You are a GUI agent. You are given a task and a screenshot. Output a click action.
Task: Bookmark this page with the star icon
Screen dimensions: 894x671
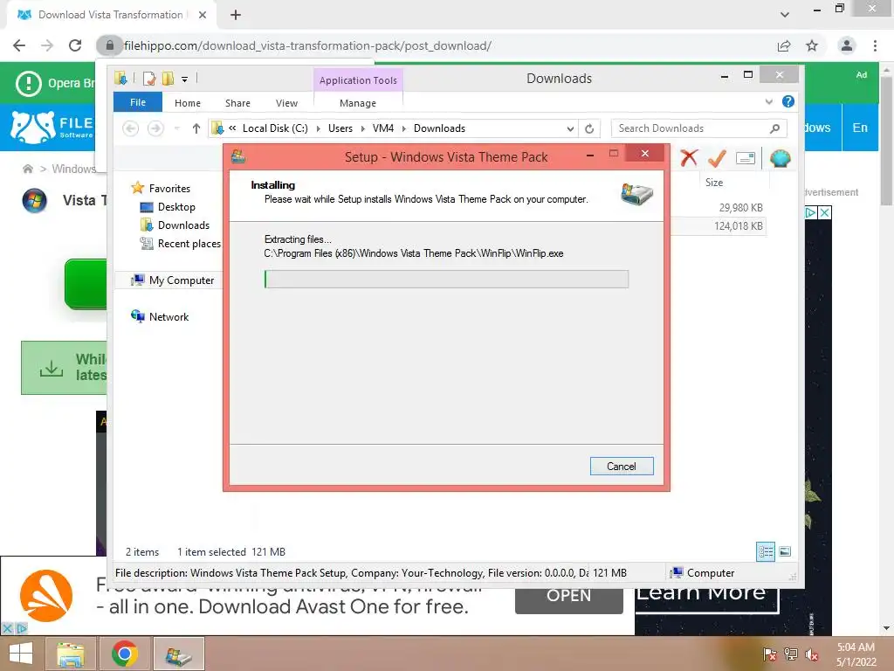pos(812,45)
